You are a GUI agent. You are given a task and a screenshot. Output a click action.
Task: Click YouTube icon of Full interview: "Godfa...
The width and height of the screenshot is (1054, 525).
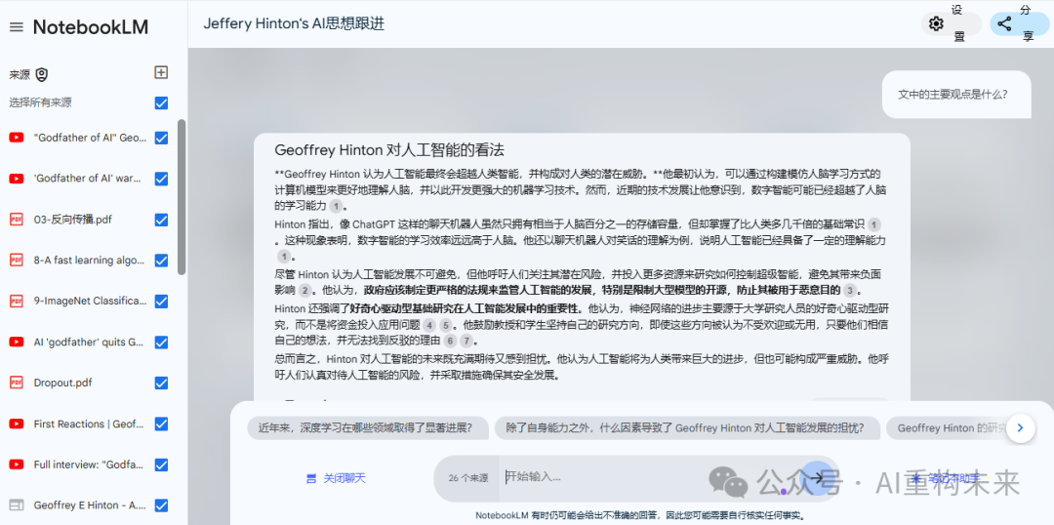pyautogui.click(x=17, y=464)
